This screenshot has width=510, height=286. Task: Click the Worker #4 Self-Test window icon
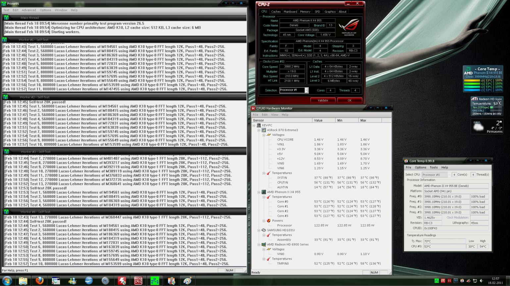point(6,212)
